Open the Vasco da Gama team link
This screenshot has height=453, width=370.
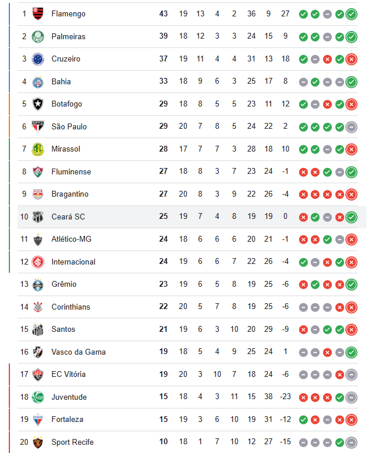[78, 352]
